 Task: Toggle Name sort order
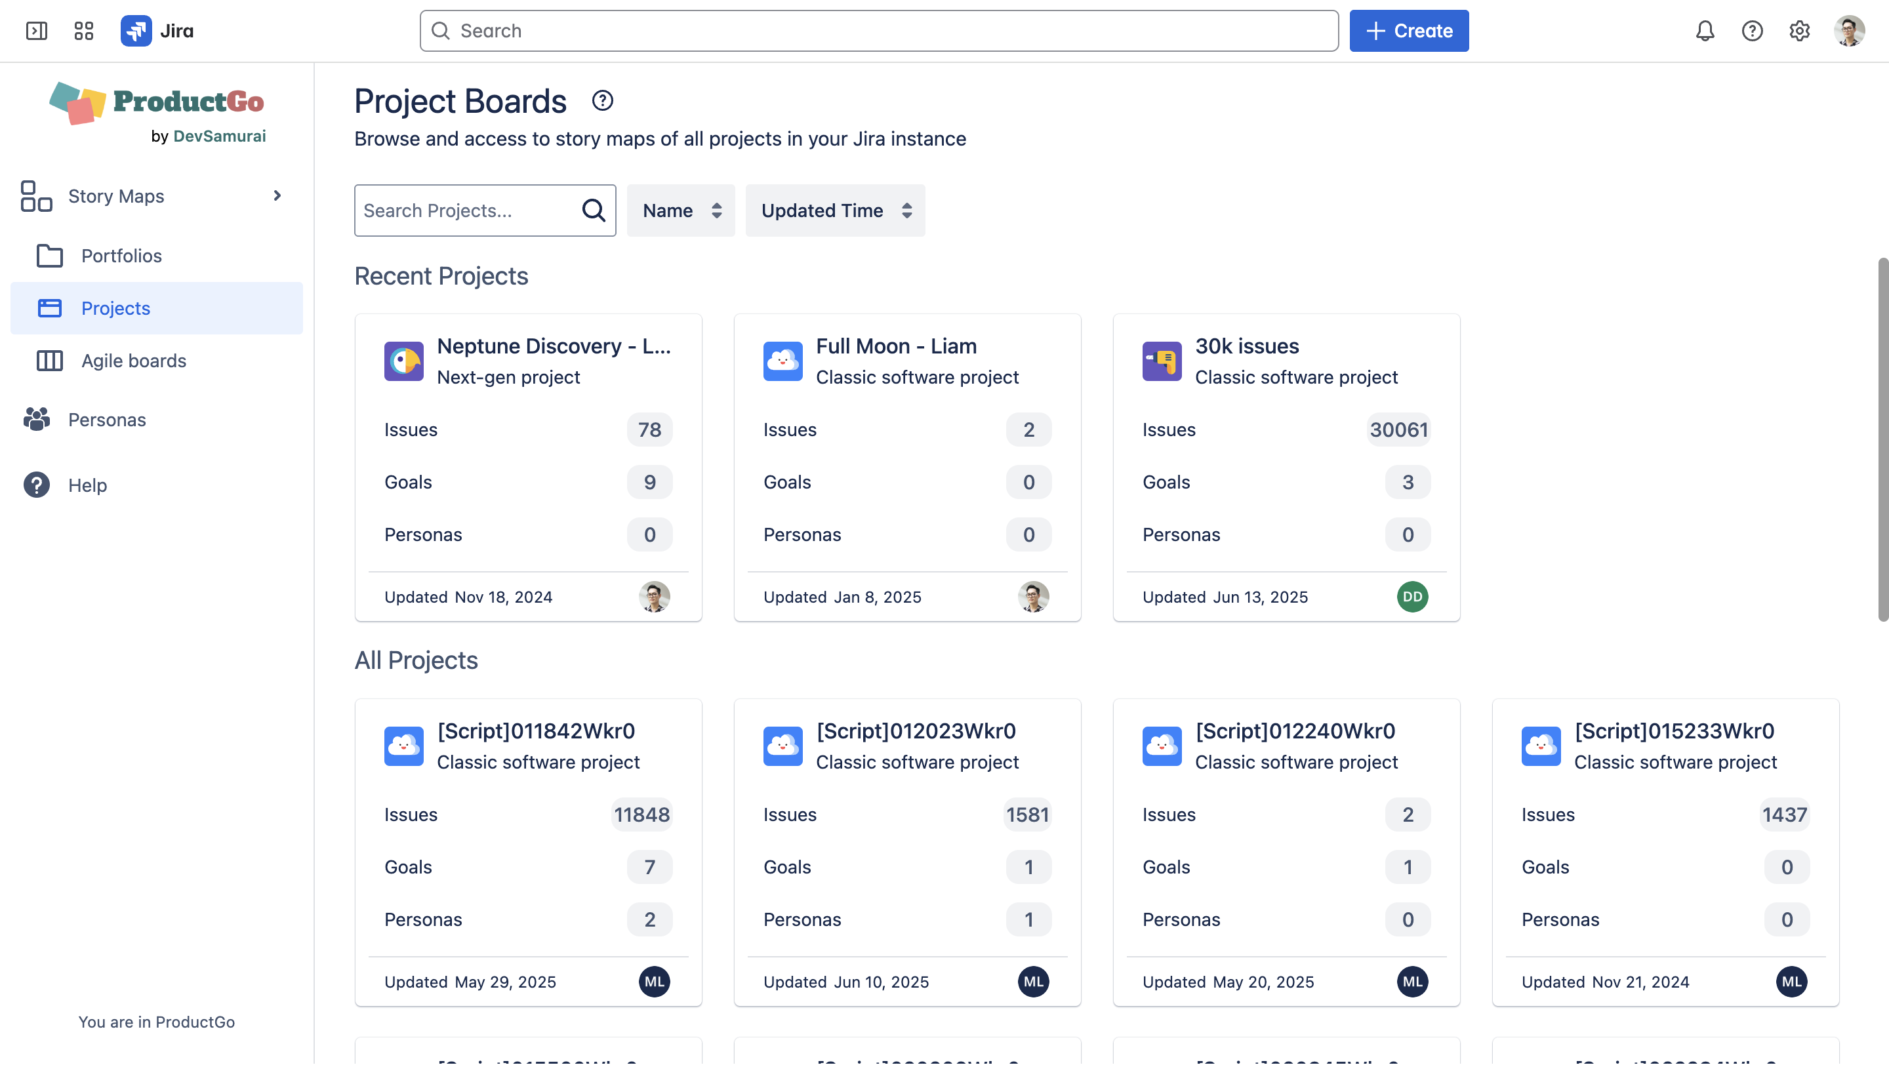[x=681, y=211]
